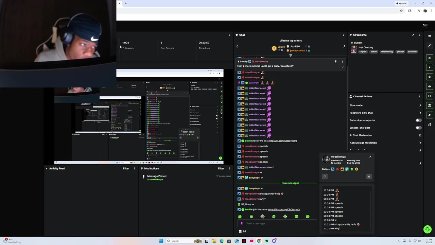The image size is (435, 245).
Task: Open the session stats panel three-dot menu
Action: point(229,35)
